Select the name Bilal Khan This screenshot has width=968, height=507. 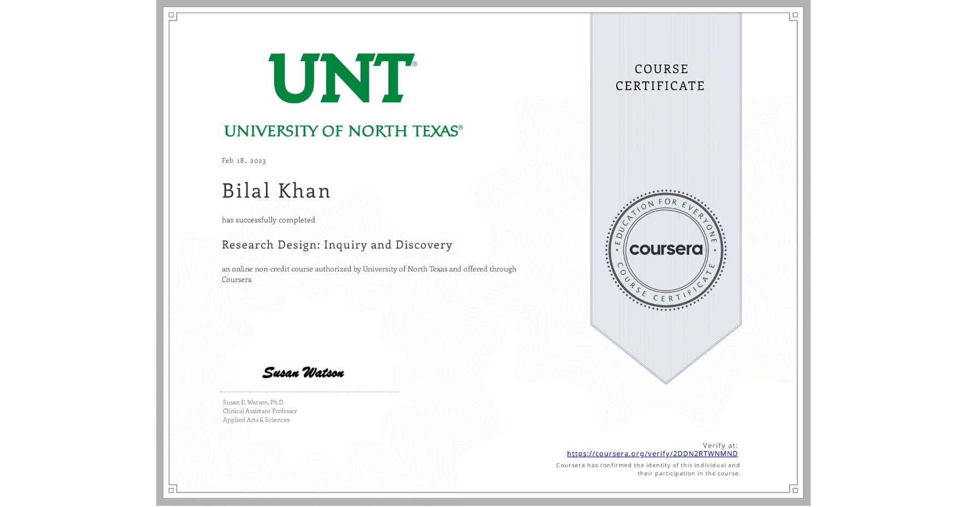[x=276, y=191]
